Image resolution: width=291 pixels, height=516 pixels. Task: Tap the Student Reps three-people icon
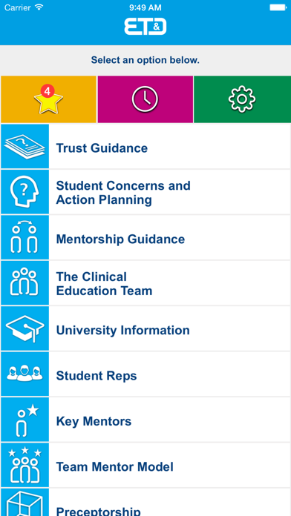24,374
